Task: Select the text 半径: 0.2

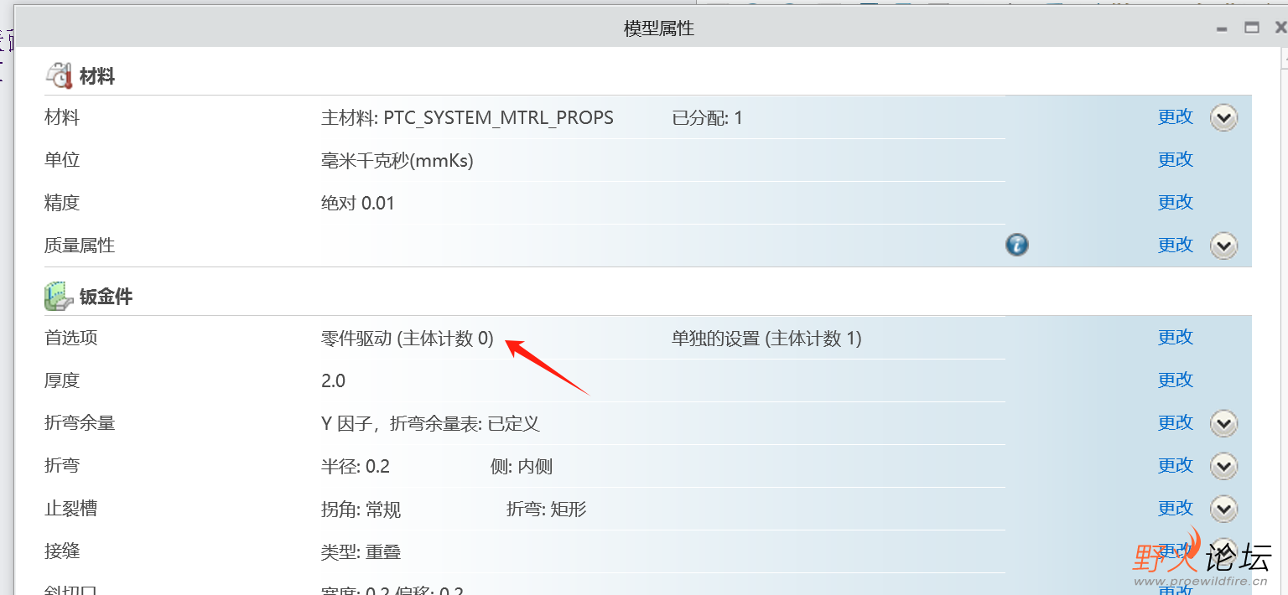Action: coord(356,467)
